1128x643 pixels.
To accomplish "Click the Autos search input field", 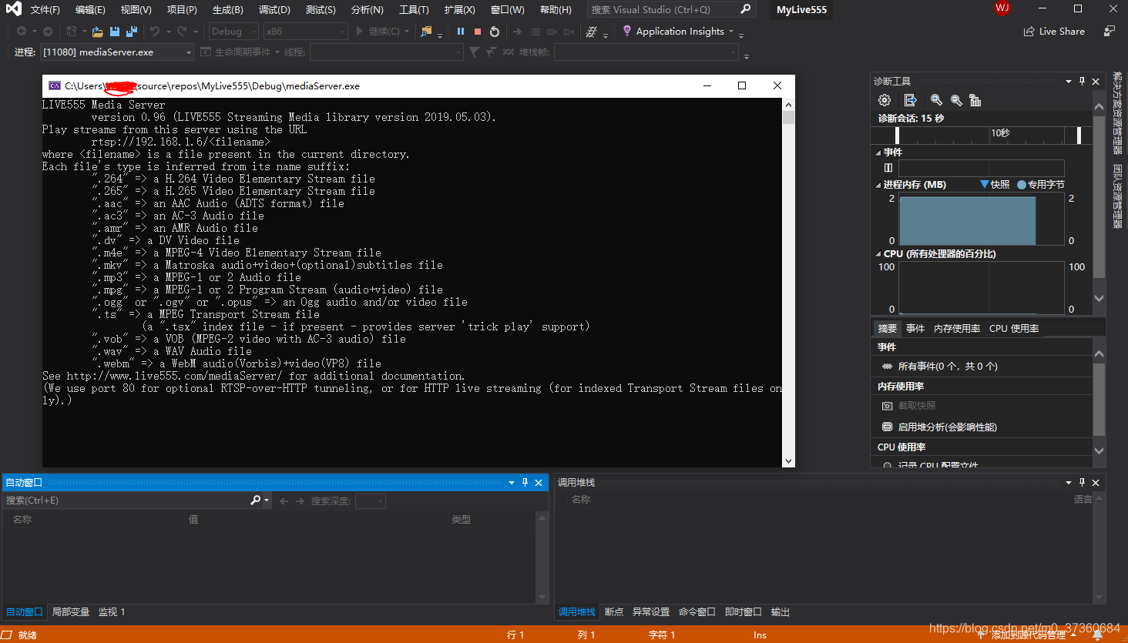I will 126,501.
